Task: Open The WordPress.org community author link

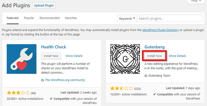Action: pyautogui.click(x=65, y=80)
